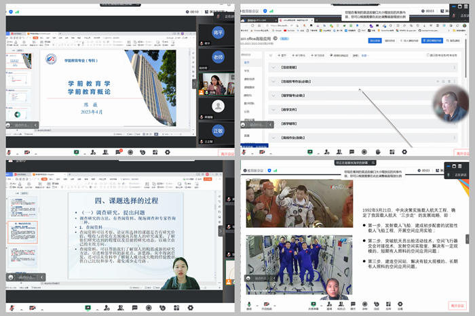Toggle recording in top-left meeting window

(130, 153)
